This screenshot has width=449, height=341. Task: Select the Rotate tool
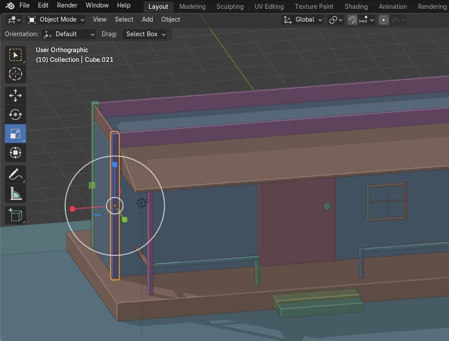click(x=15, y=115)
